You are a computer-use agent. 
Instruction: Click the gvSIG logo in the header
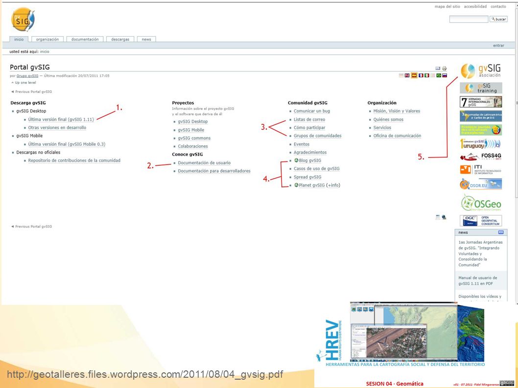click(x=23, y=19)
